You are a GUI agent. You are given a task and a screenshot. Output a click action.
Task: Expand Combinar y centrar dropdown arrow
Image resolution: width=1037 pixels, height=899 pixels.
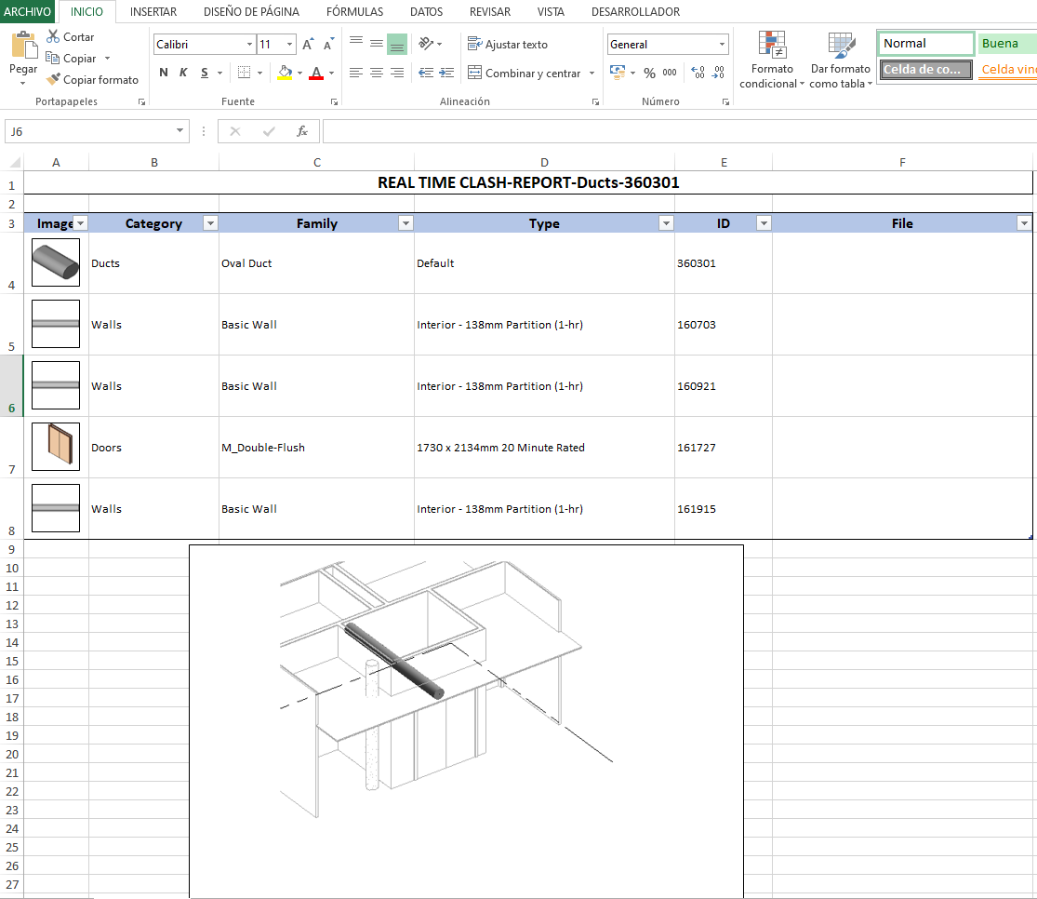(x=592, y=73)
